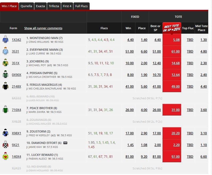The image size is (212, 175).
Task: Select Mid Tote Place 6.60 for Lucky Reward
Action: [203, 156]
